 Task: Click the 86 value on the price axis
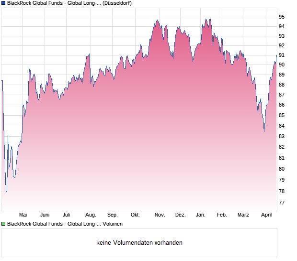[x=282, y=105]
